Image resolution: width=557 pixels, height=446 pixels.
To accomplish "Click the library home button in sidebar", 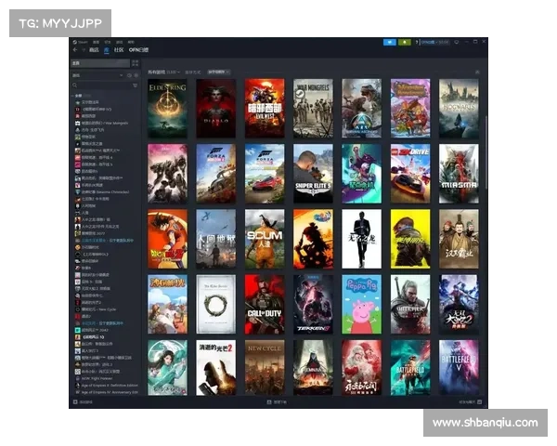I will point(100,63).
